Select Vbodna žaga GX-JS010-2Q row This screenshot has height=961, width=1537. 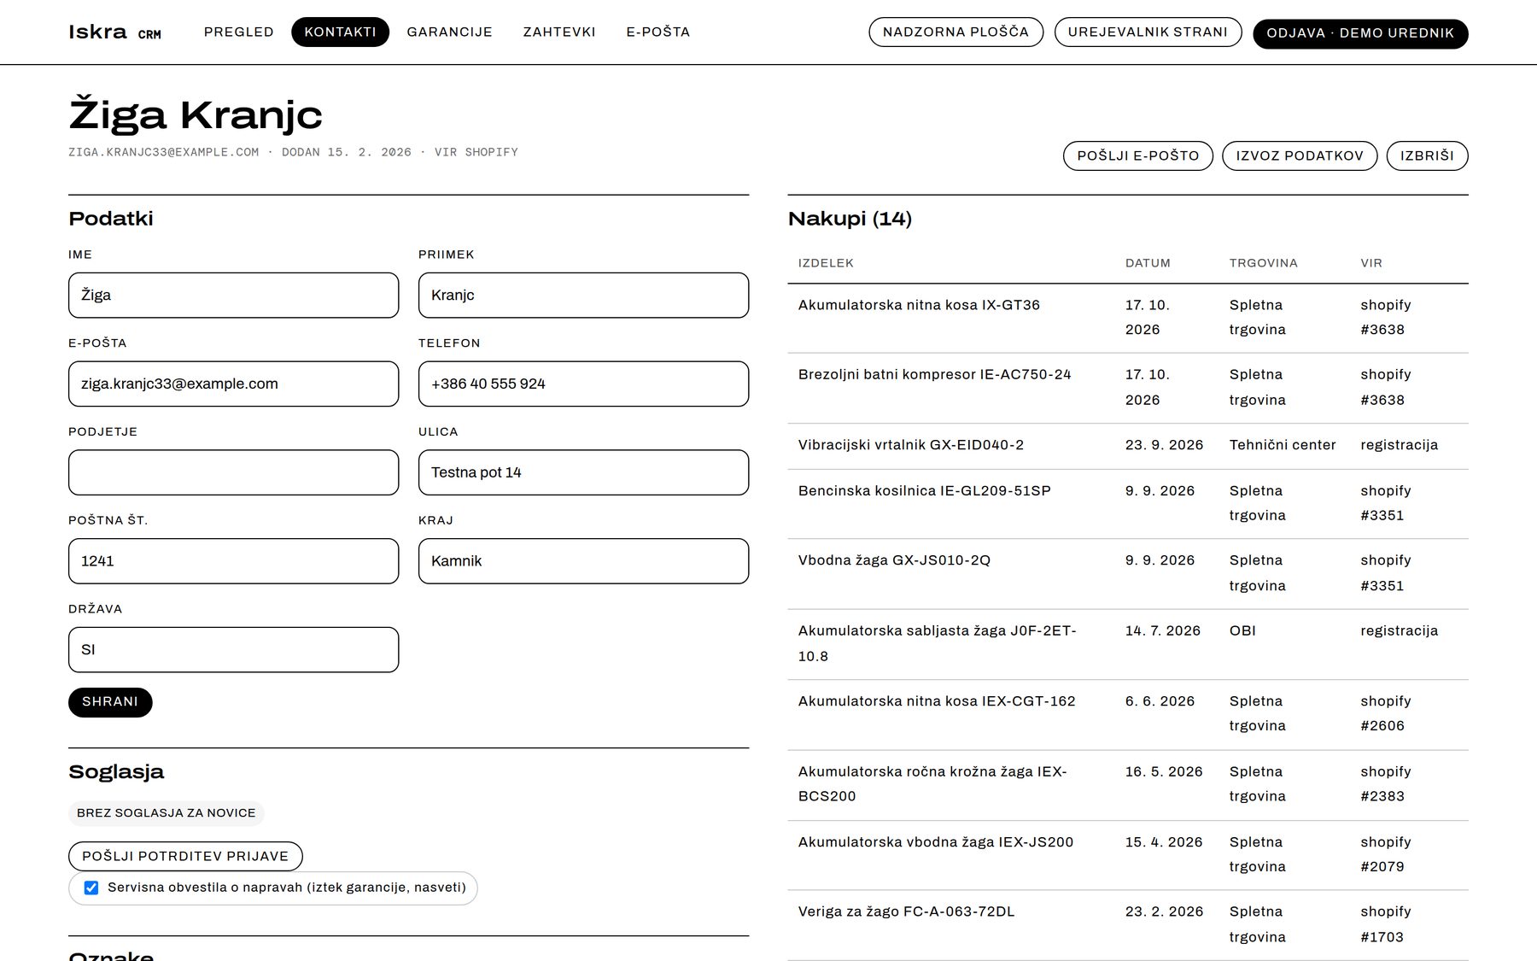coord(1128,574)
